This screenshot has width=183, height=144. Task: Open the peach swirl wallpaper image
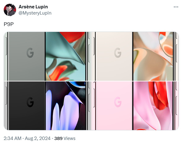click(153, 56)
